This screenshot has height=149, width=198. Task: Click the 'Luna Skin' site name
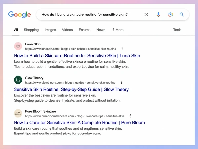33,44
